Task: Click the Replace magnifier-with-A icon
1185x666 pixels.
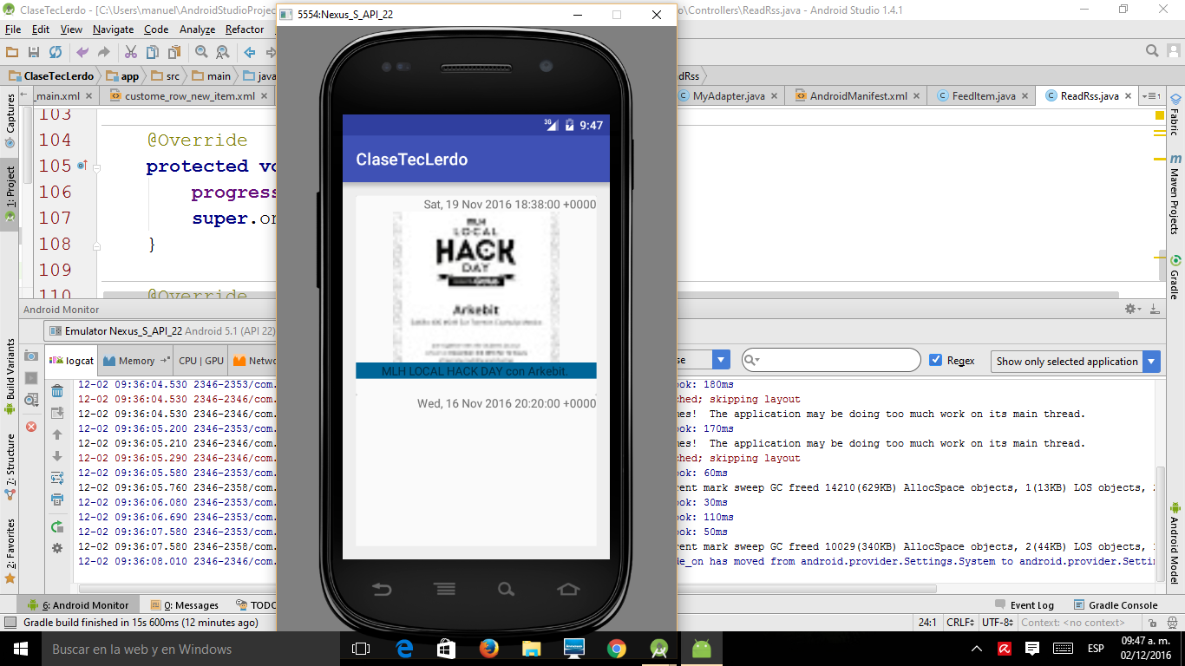Action: (222, 52)
